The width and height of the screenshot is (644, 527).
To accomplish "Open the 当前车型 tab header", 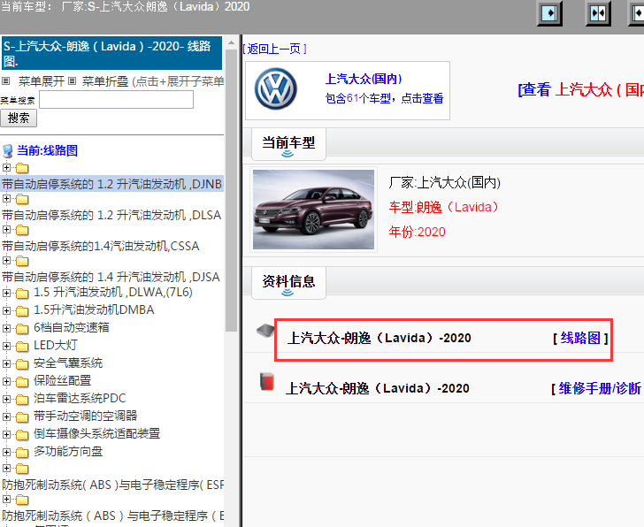I will point(288,143).
